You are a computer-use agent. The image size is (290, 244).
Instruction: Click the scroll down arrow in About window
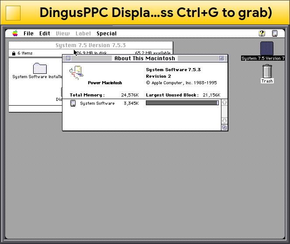point(224,121)
